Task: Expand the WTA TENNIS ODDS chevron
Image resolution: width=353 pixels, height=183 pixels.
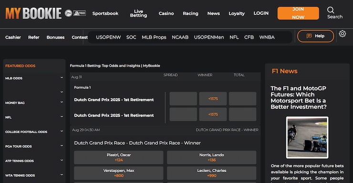Action: pyautogui.click(x=62, y=175)
